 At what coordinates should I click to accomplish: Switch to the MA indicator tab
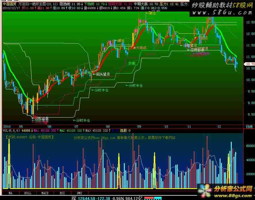pos(11,193)
